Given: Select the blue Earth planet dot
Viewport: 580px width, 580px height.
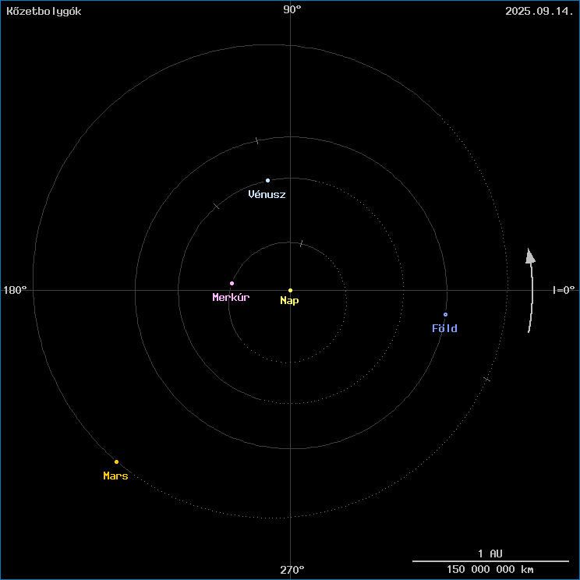Looking at the screenshot, I should coord(445,314).
